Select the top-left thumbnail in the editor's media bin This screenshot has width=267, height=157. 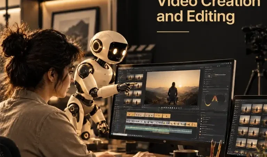[x=131, y=77]
